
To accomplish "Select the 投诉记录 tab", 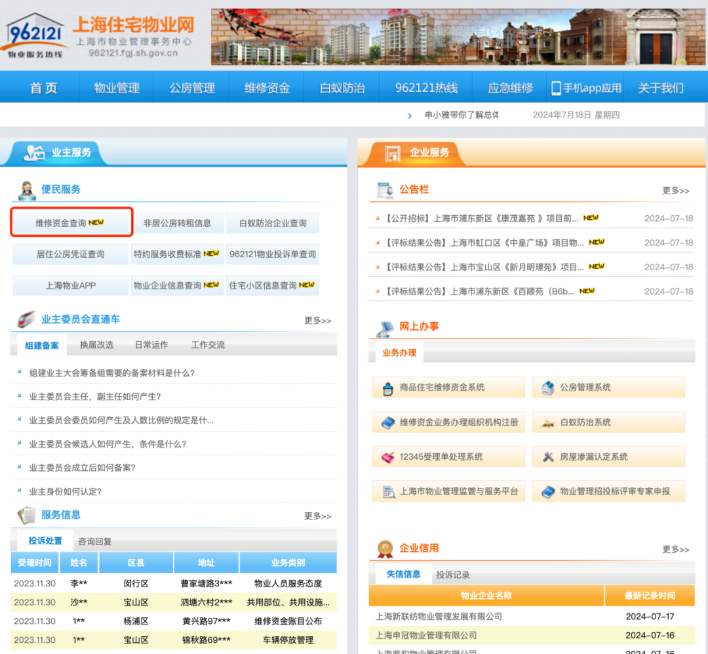I will pos(453,575).
